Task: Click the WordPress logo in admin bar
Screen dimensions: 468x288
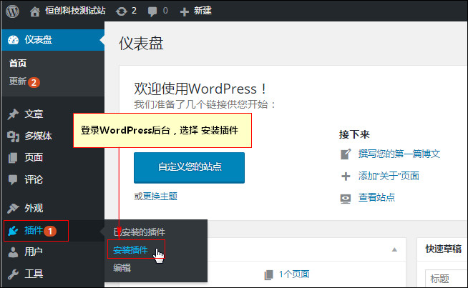Action: point(13,11)
